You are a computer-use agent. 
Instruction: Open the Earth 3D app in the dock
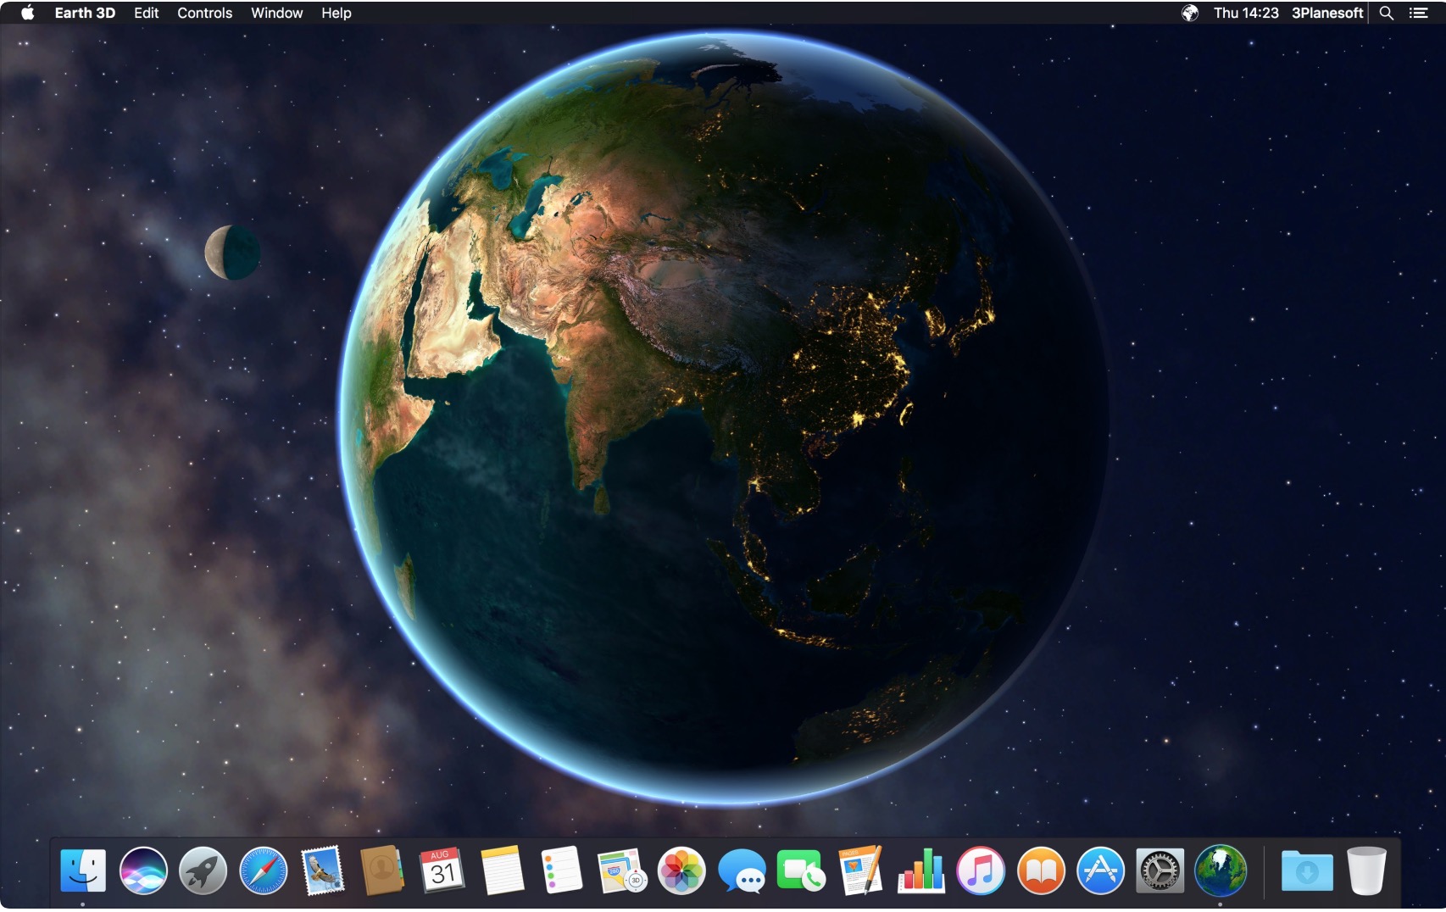[1220, 870]
